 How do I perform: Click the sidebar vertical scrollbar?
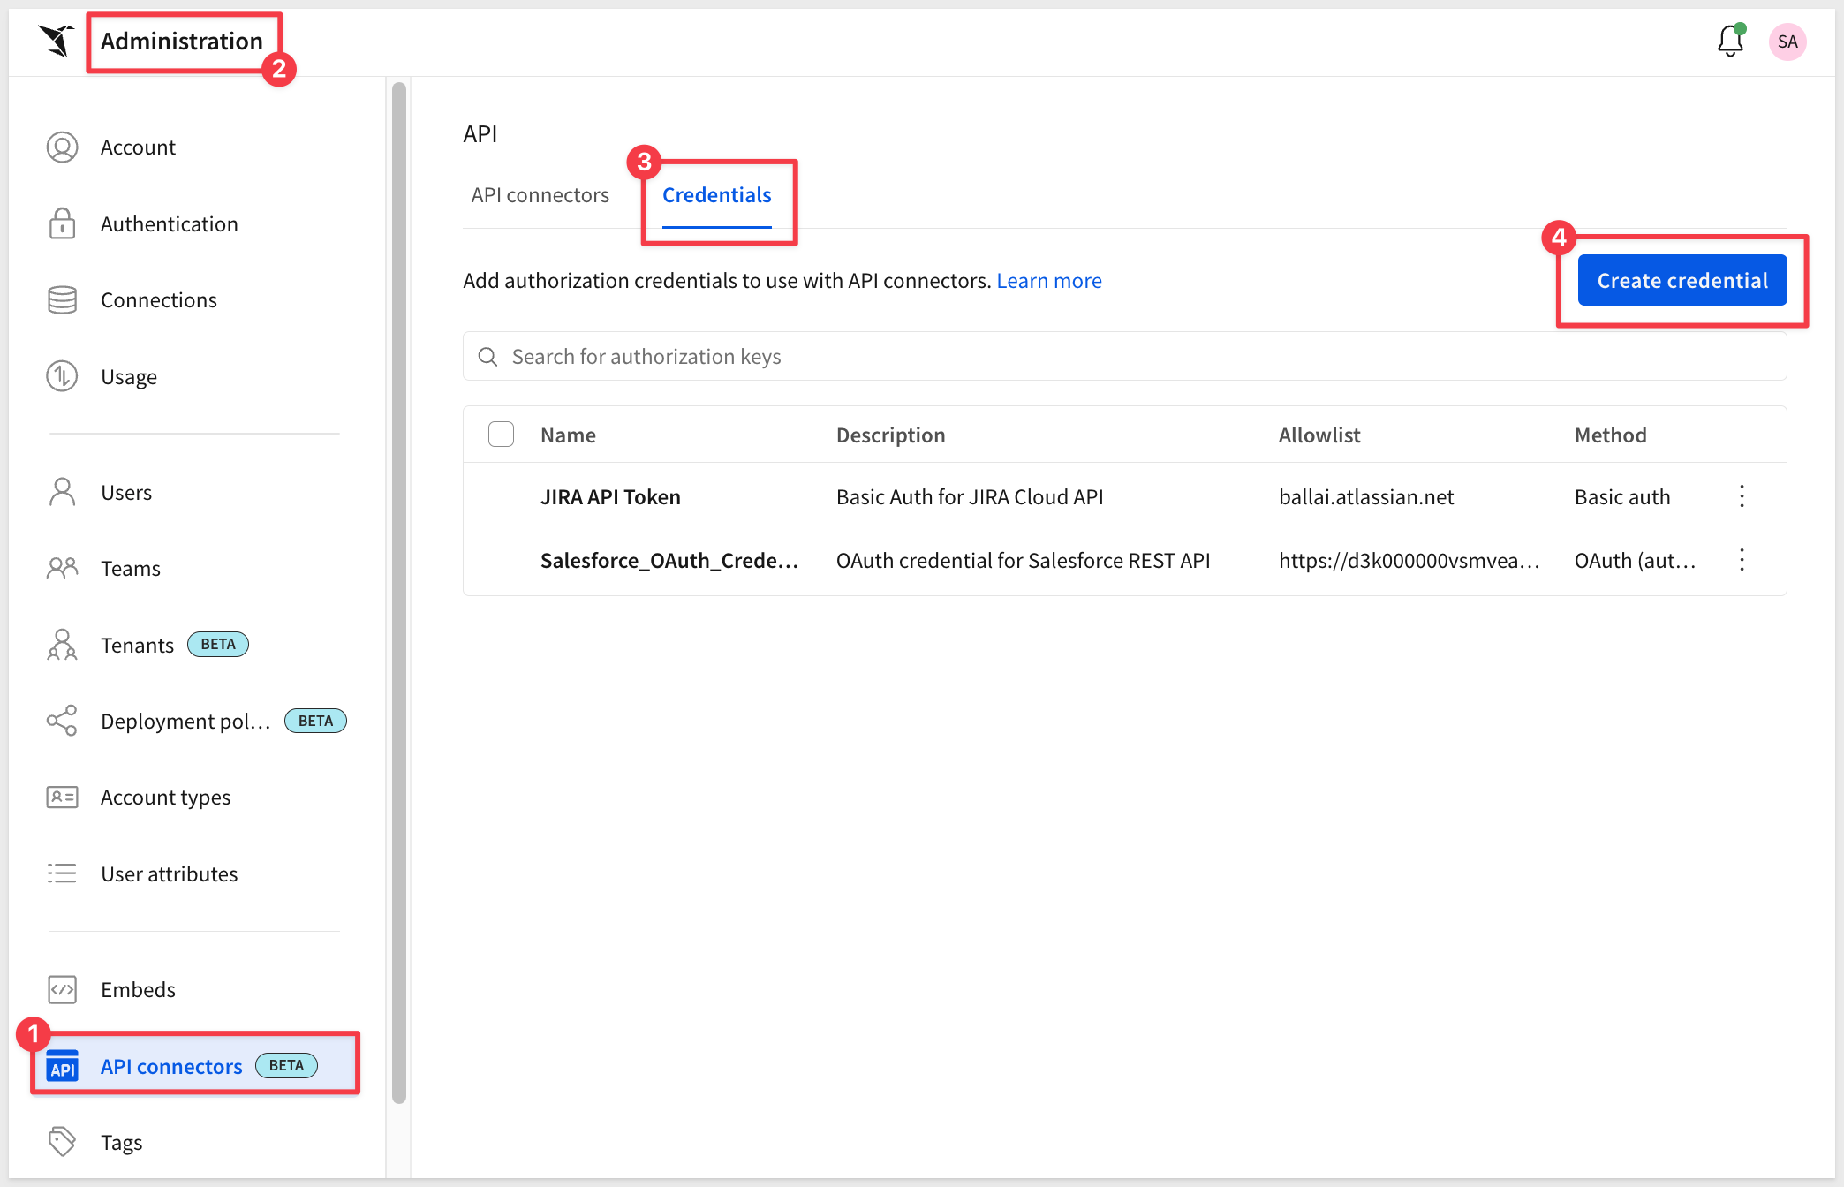tap(399, 592)
